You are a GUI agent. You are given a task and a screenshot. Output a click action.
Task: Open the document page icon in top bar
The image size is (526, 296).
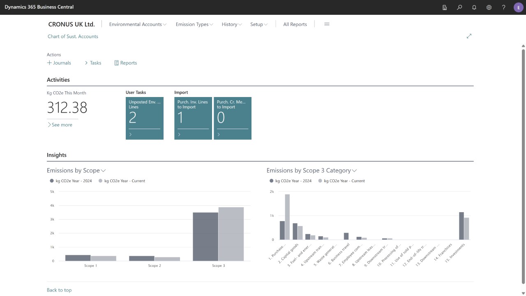[x=445, y=7]
